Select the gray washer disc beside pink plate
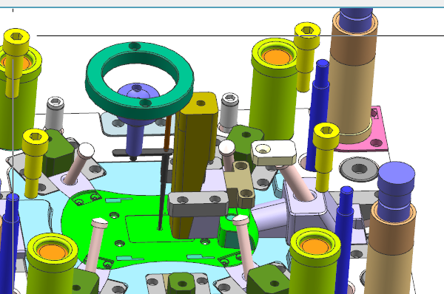Image resolution: width=444 pixels, height=294 pixels. [x=359, y=168]
